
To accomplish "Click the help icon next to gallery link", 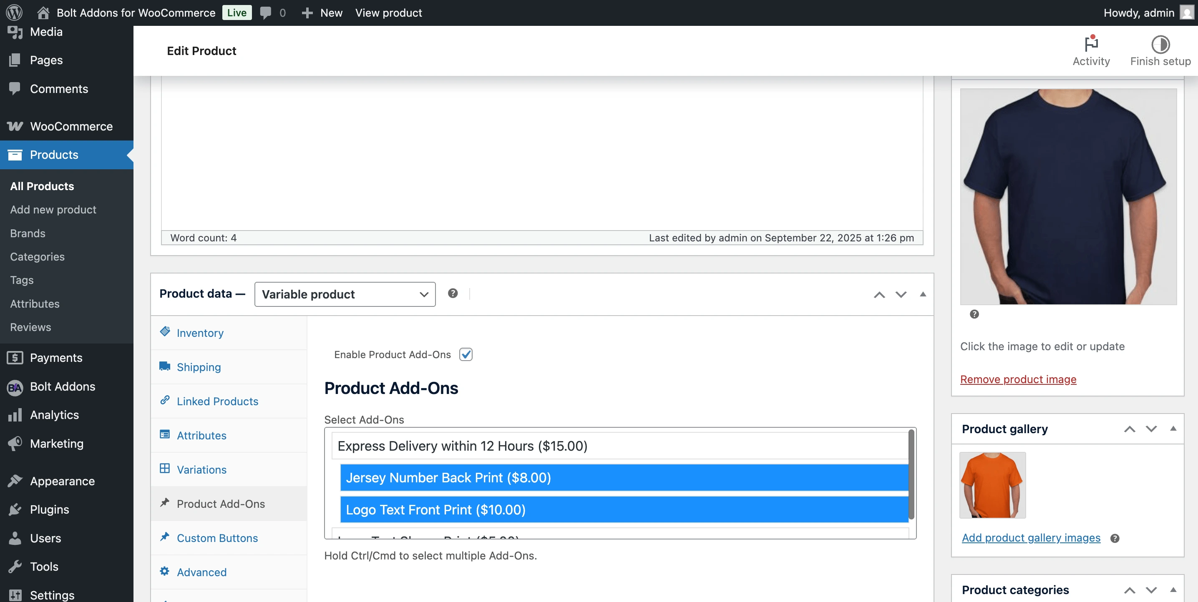I will (1114, 538).
